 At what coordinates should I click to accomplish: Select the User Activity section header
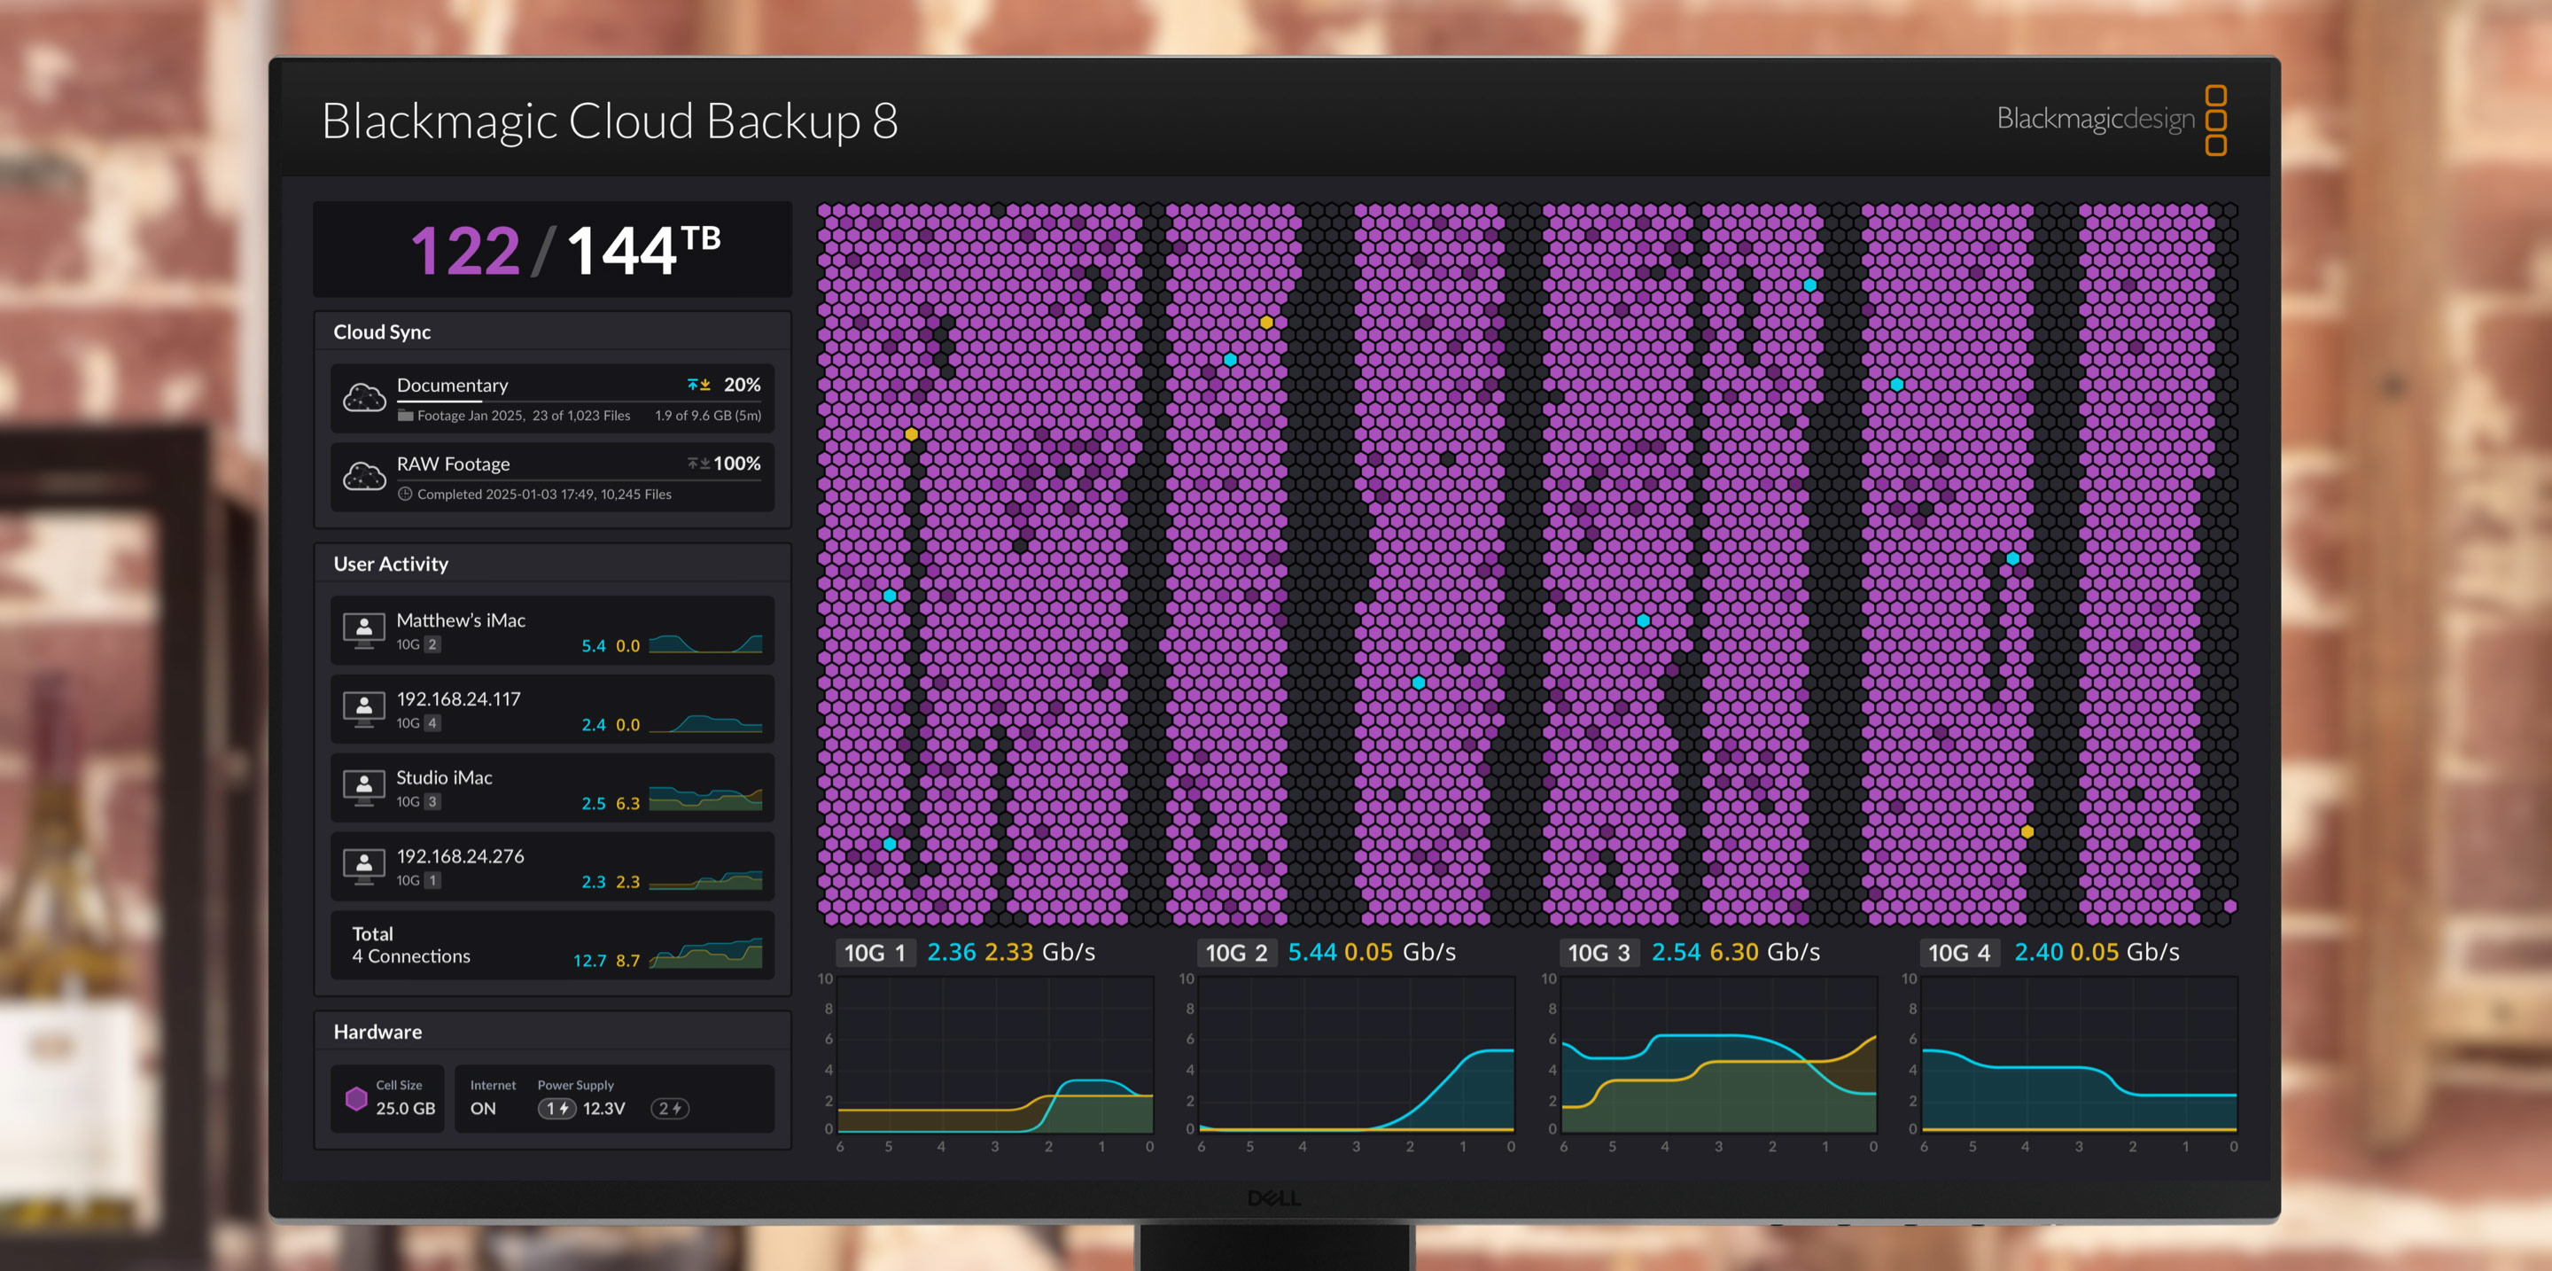tap(392, 563)
